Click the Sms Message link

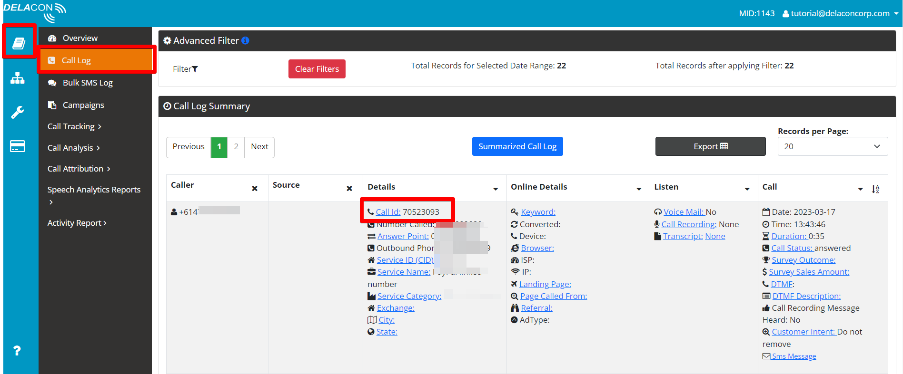(794, 356)
